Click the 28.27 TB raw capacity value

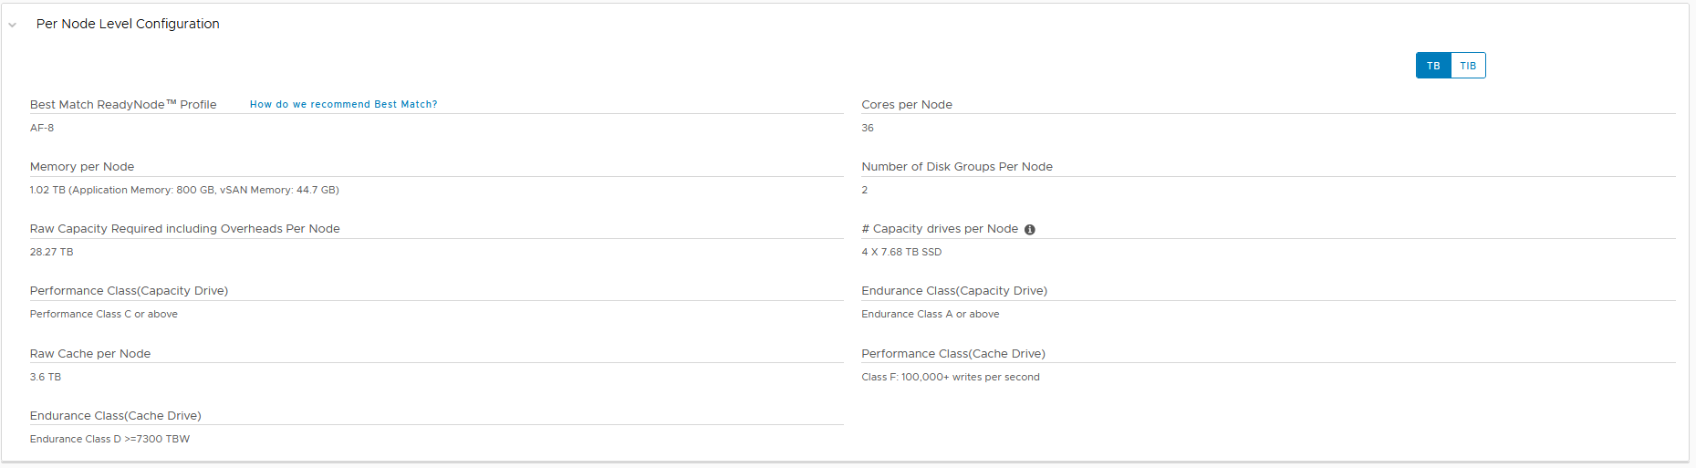point(51,252)
